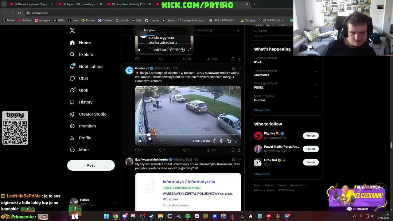This screenshot has height=221, width=393.
Task: Enter fullscreen on the Lamborghini video
Action: click(236, 141)
